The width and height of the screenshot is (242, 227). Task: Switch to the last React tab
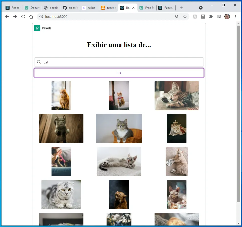pyautogui.click(x=166, y=8)
